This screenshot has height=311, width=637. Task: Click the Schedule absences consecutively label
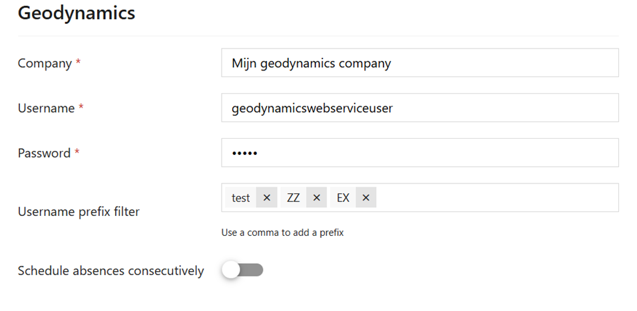coord(110,270)
